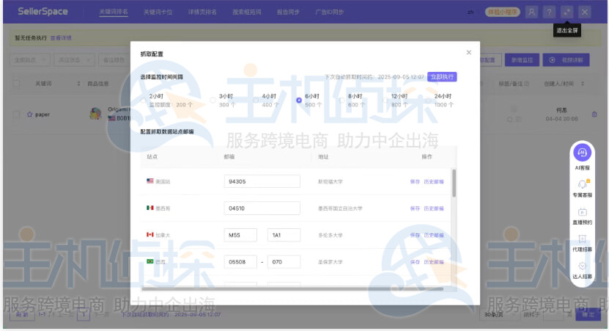Select the 6小时 monitoring interval
This screenshot has width=609, height=331.
[299, 100]
